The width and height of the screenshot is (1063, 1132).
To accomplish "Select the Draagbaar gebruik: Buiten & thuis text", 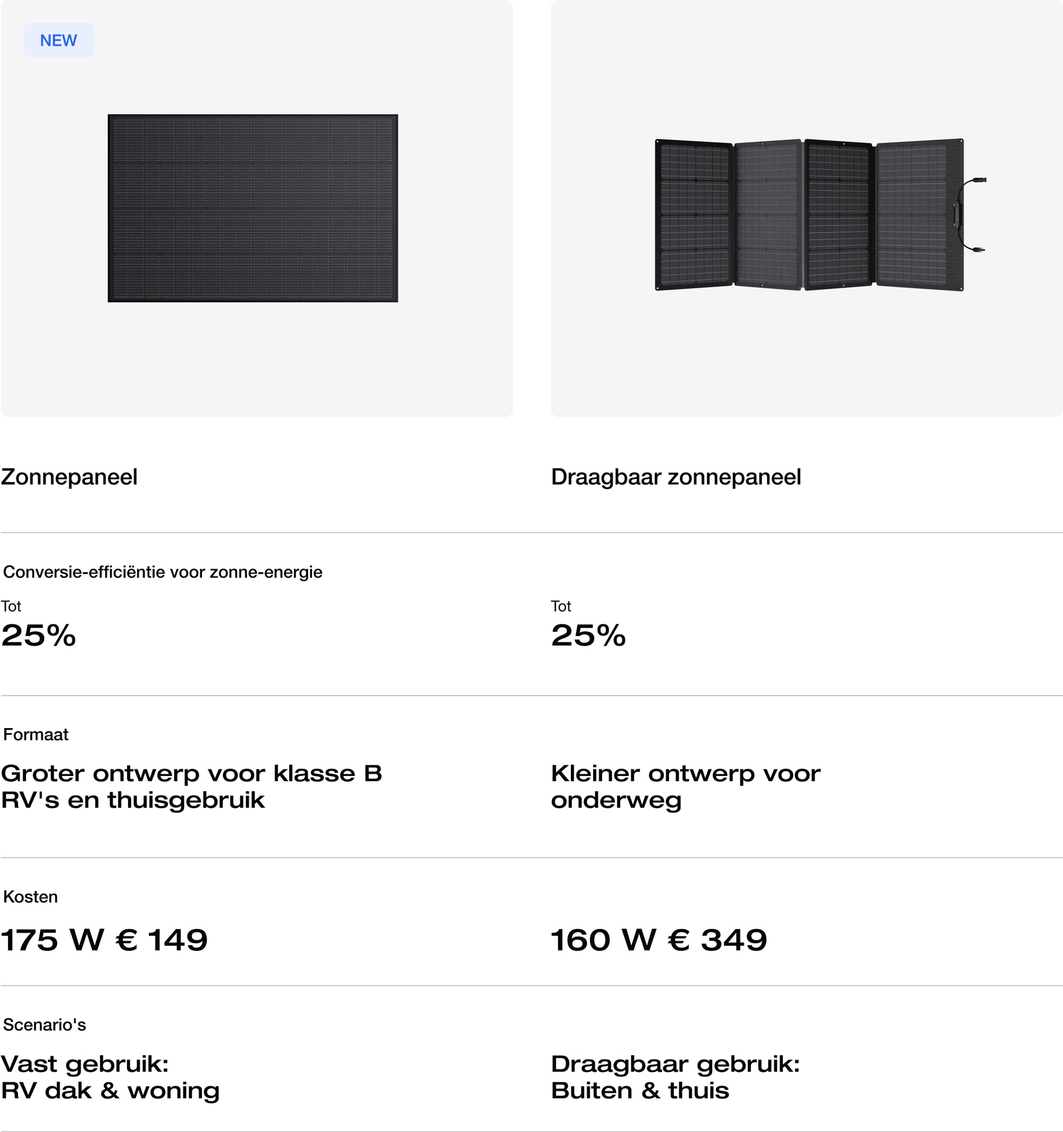I will click(x=675, y=1077).
